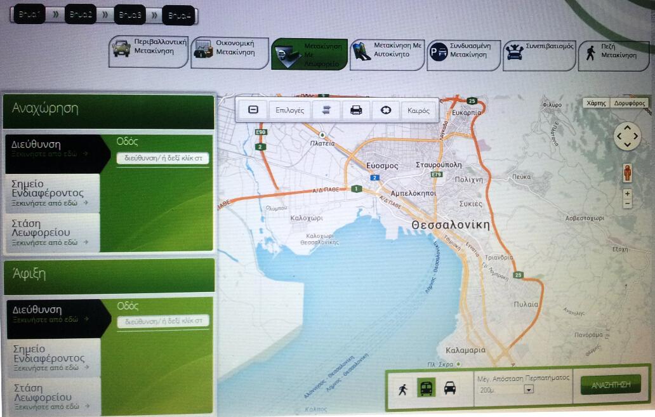The height and width of the screenshot is (417, 655).
Task: Select walking mode icon in bottom bar
Action: (x=402, y=389)
